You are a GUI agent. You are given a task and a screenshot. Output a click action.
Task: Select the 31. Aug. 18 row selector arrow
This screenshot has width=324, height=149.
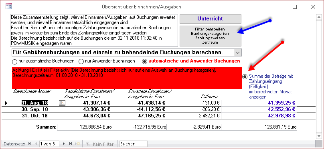[x=6, y=103]
